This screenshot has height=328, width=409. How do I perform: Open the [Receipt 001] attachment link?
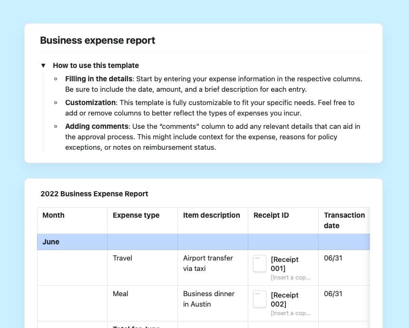[x=284, y=264]
